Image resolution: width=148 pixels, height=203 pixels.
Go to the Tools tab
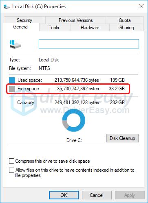(54, 28)
